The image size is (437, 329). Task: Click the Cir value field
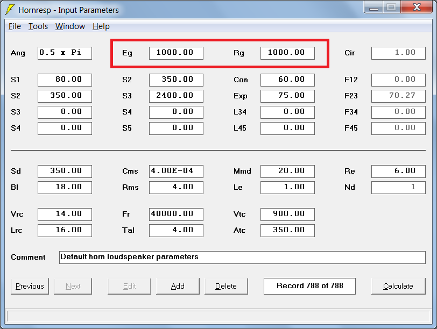398,53
